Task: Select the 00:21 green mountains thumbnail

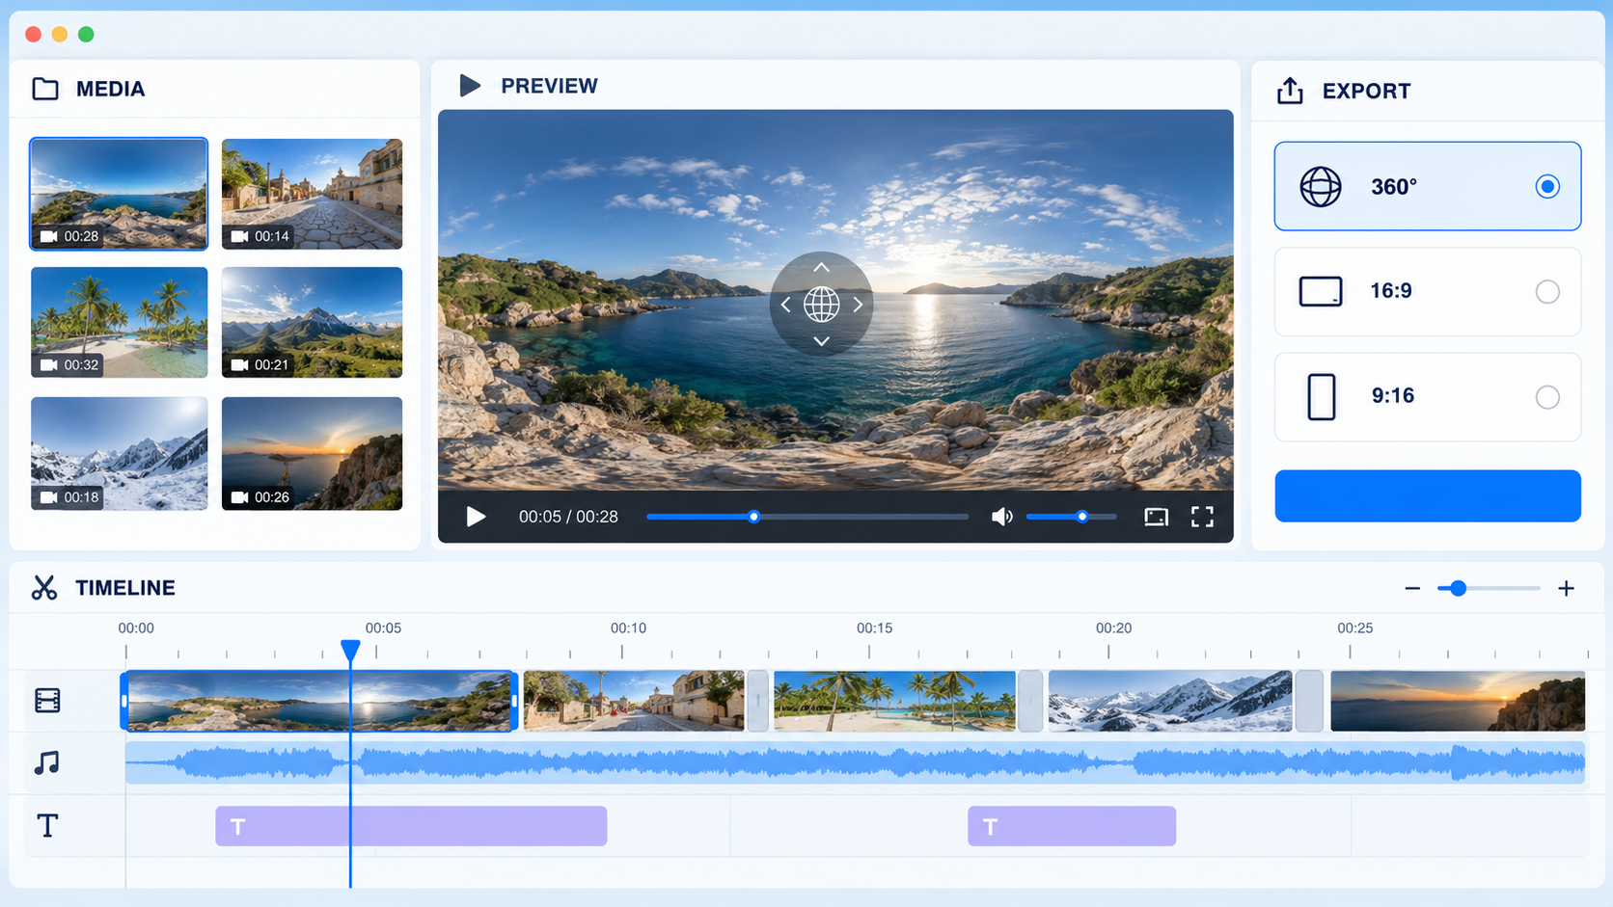Action: coord(312,322)
